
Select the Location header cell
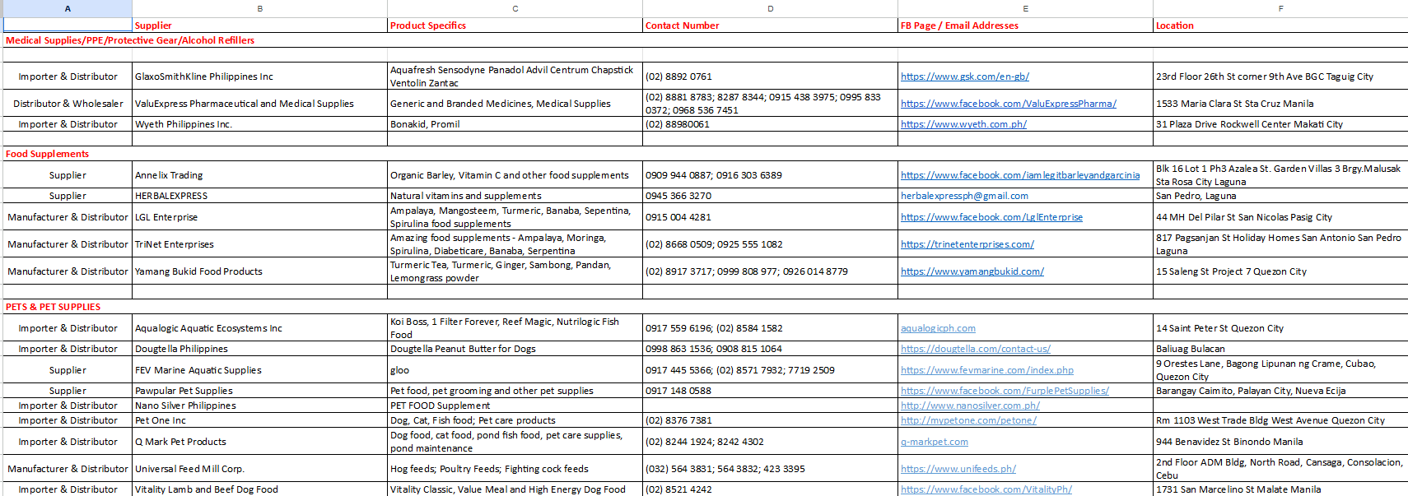click(x=1280, y=25)
